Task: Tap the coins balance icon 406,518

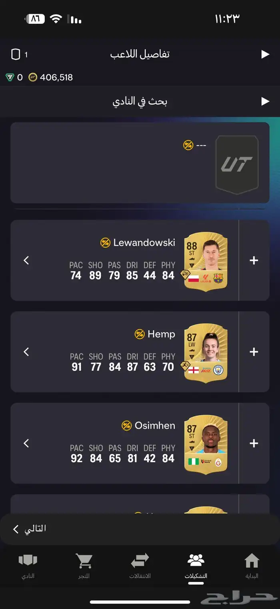Action: click(x=33, y=77)
